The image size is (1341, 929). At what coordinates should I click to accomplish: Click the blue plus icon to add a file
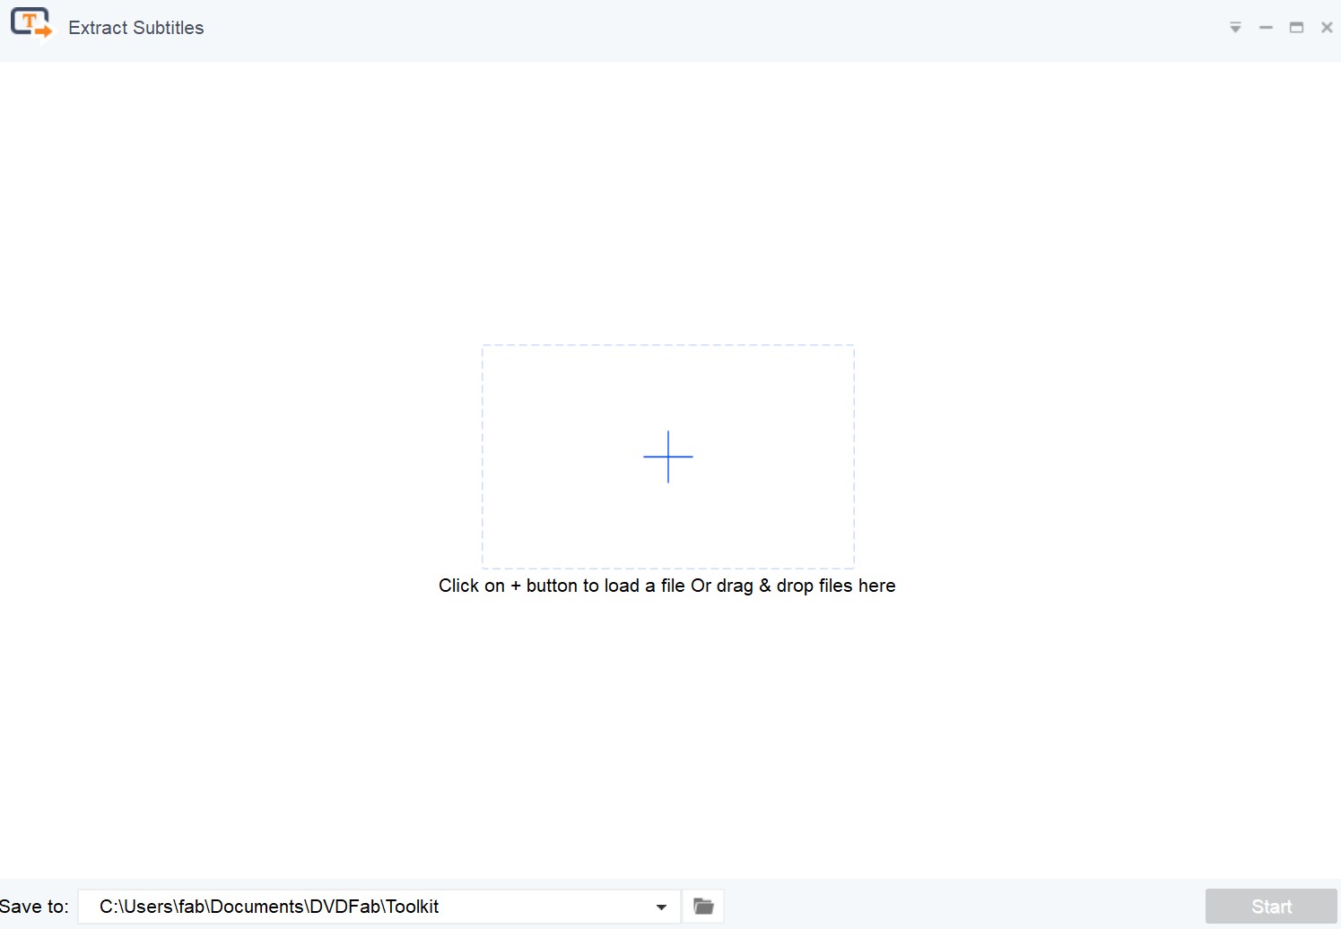[668, 457]
